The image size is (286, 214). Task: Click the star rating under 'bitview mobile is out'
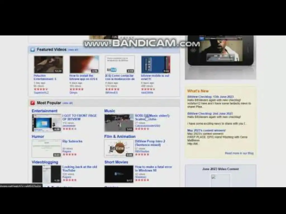[x=148, y=89]
